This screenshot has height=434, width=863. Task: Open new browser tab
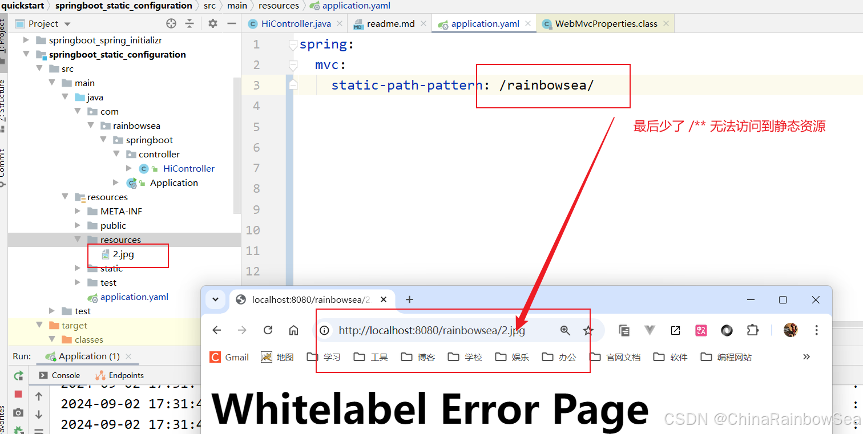coord(409,299)
